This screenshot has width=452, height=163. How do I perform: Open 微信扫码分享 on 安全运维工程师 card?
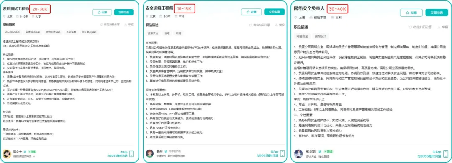click(x=259, y=25)
